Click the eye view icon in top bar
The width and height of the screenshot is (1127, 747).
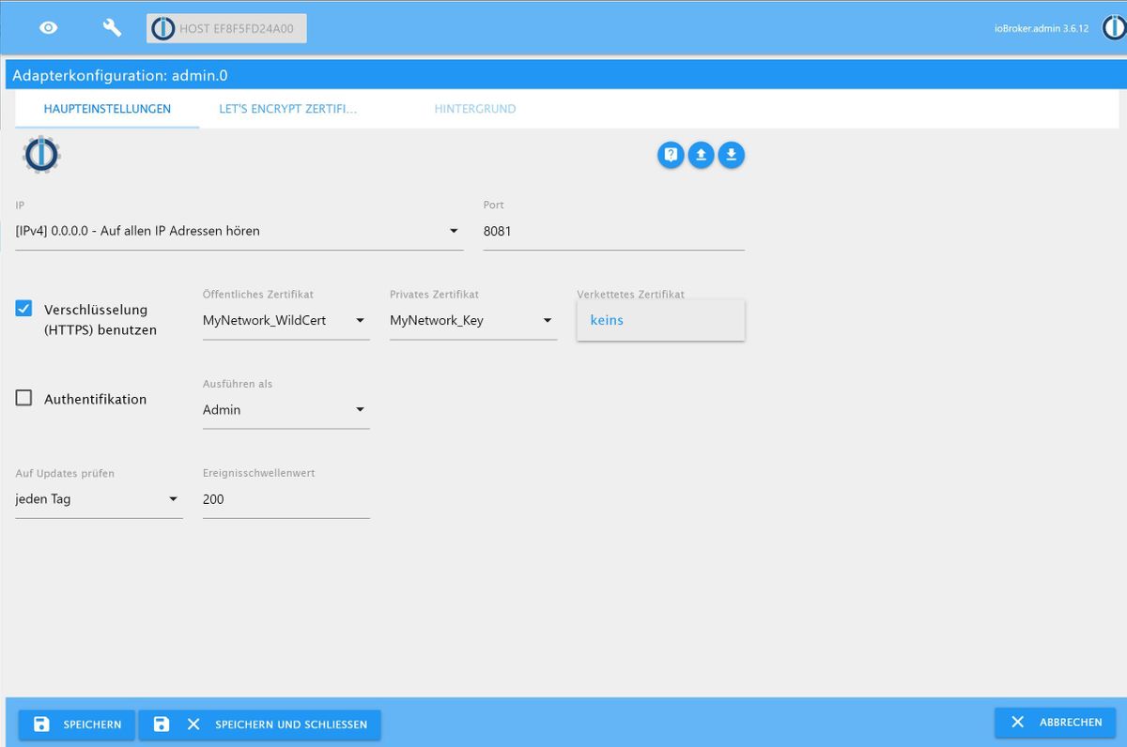(x=48, y=28)
